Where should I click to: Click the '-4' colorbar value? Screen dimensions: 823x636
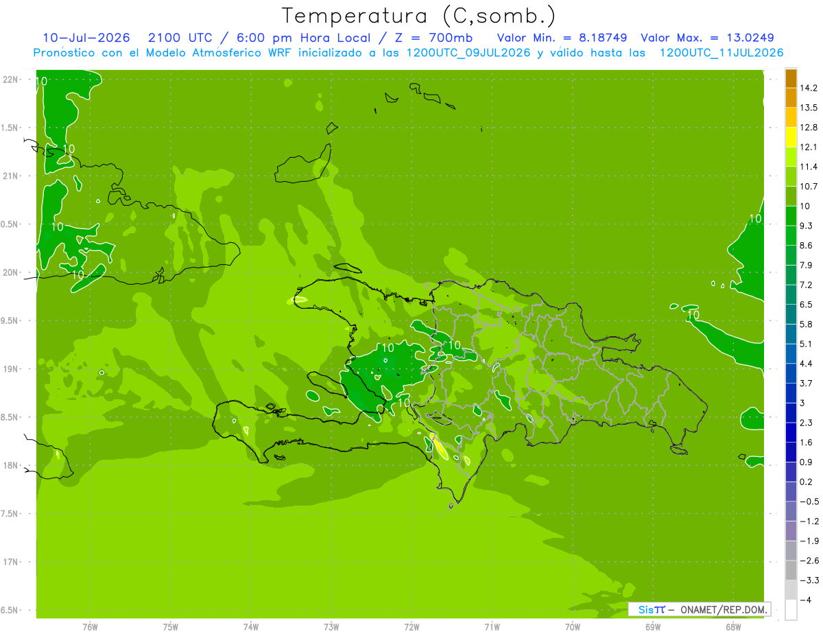[x=805, y=600]
